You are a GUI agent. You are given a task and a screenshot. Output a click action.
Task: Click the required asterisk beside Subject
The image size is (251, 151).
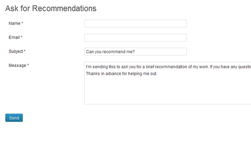point(25,51)
